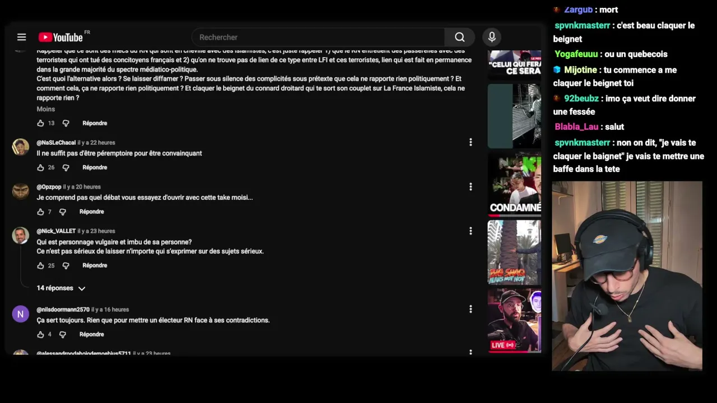Dislike @Opzpop's comment

point(62,212)
